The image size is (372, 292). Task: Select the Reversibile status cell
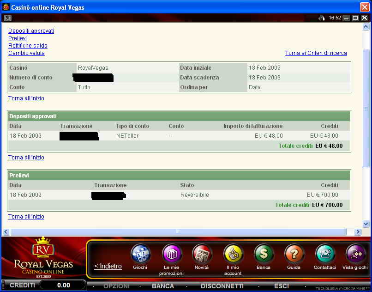(195, 195)
